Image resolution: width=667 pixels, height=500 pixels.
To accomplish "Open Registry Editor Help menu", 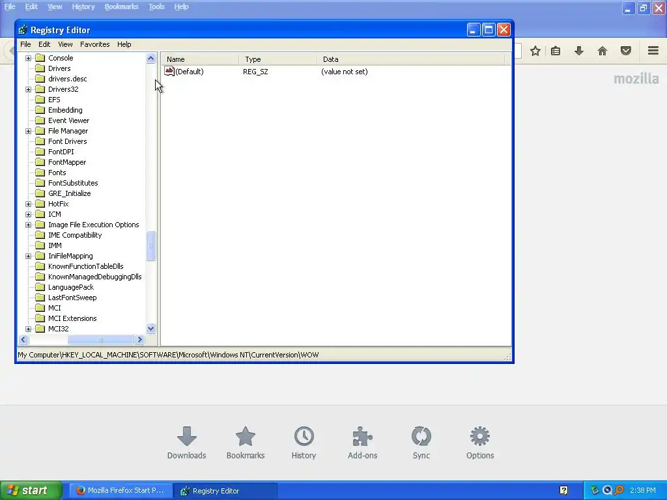I will tap(124, 44).
